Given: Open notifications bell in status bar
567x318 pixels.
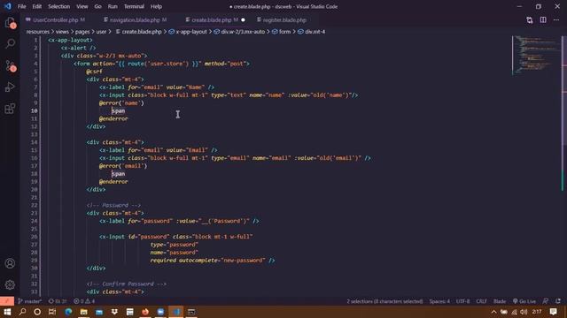Looking at the screenshot, I should point(558,301).
